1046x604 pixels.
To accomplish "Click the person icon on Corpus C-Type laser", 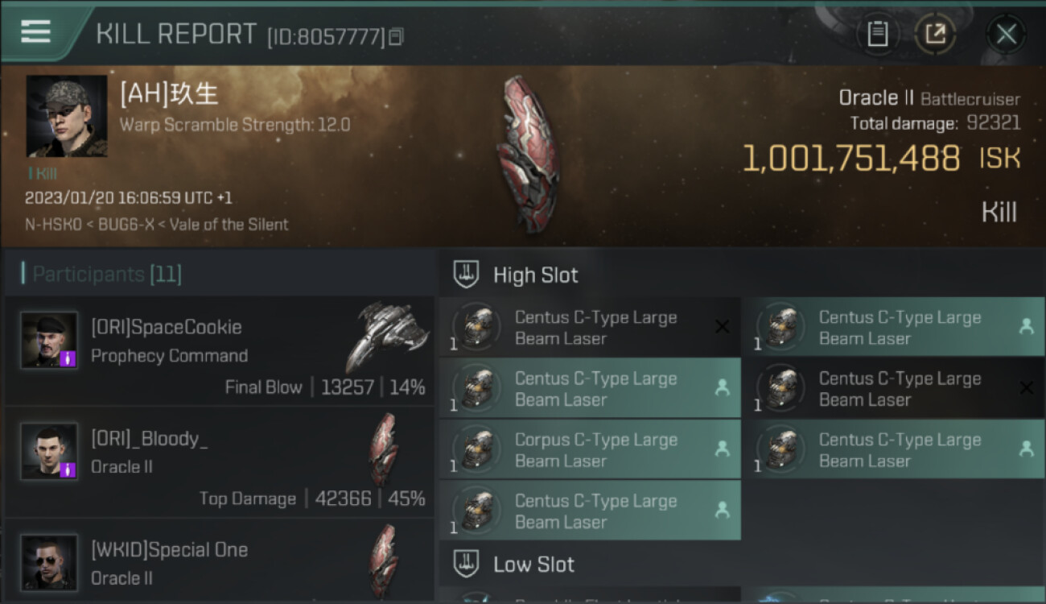I will point(722,449).
